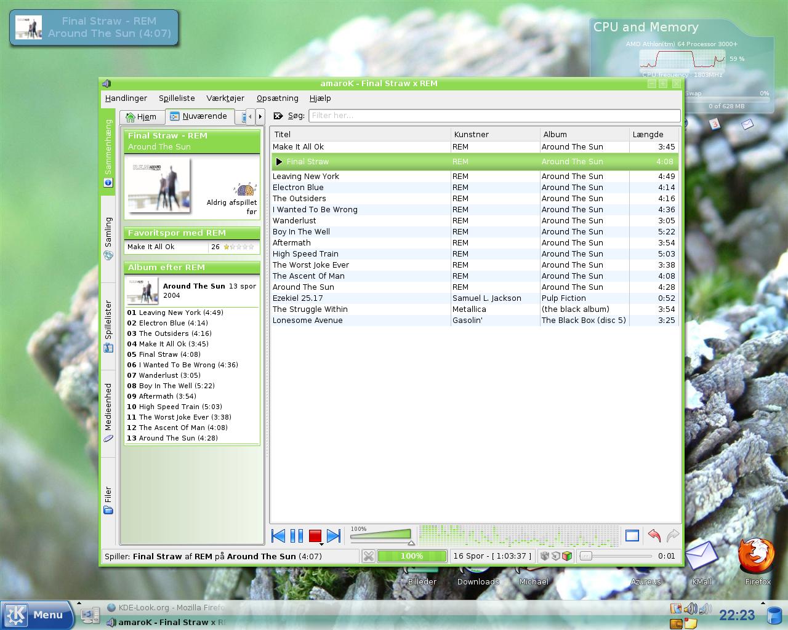The width and height of the screenshot is (788, 630).
Task: Select High Speed Train playlist row
Action: coord(475,254)
